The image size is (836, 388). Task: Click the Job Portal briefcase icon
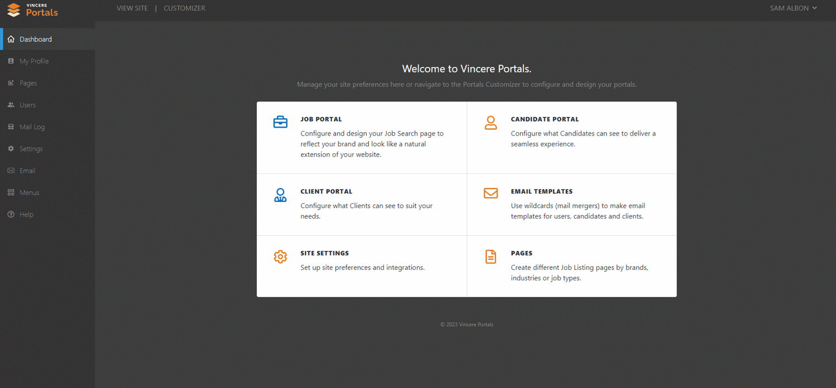pyautogui.click(x=280, y=122)
